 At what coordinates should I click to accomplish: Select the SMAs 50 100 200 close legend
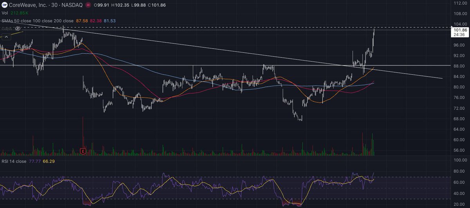tap(37, 20)
